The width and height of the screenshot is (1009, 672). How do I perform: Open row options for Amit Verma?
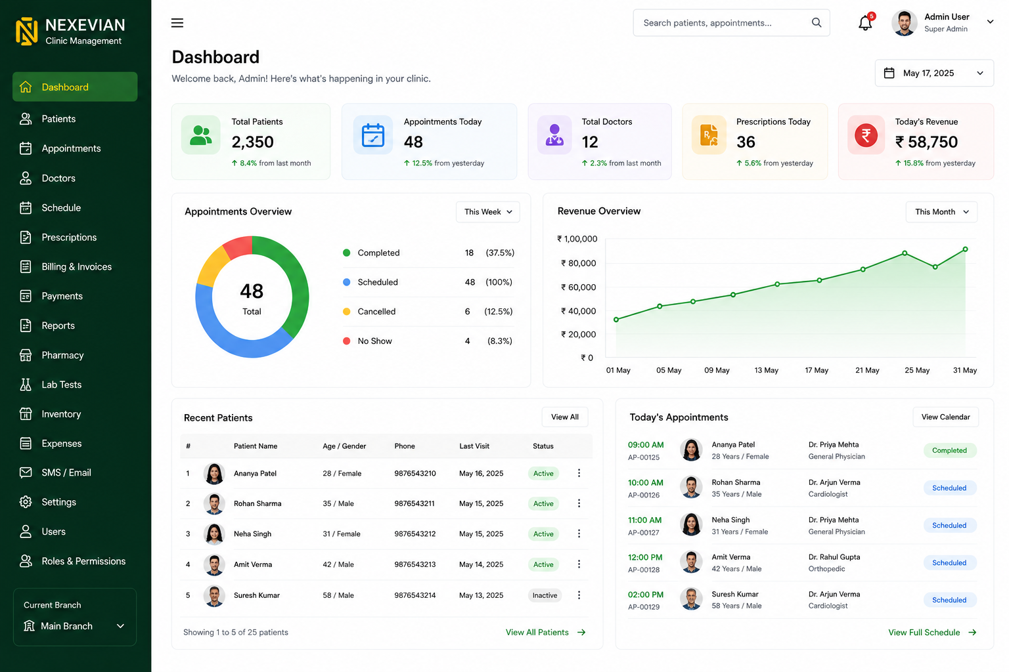(579, 564)
